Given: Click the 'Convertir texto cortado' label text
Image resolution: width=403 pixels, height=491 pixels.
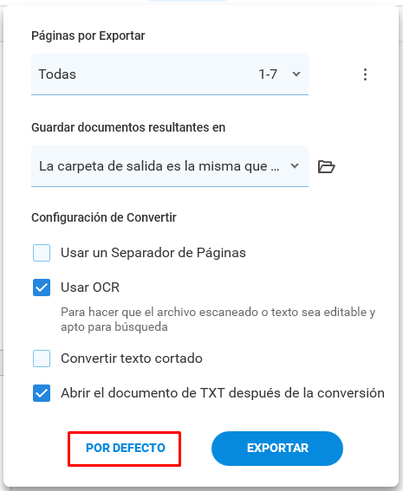Looking at the screenshot, I should [x=132, y=359].
